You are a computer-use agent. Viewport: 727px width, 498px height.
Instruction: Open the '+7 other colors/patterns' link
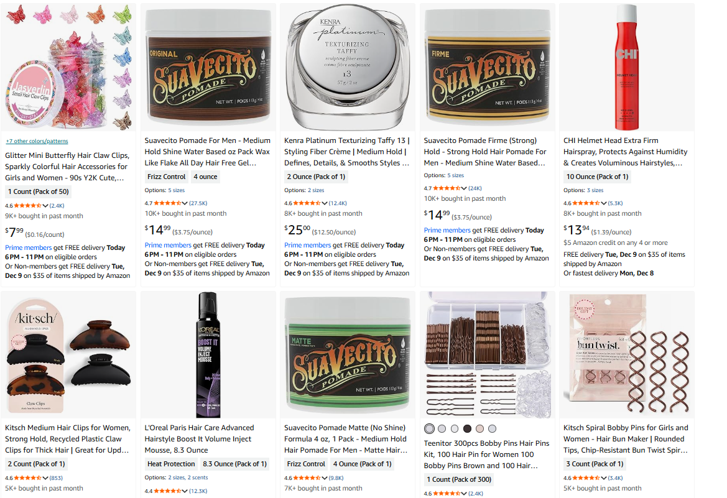(x=37, y=141)
